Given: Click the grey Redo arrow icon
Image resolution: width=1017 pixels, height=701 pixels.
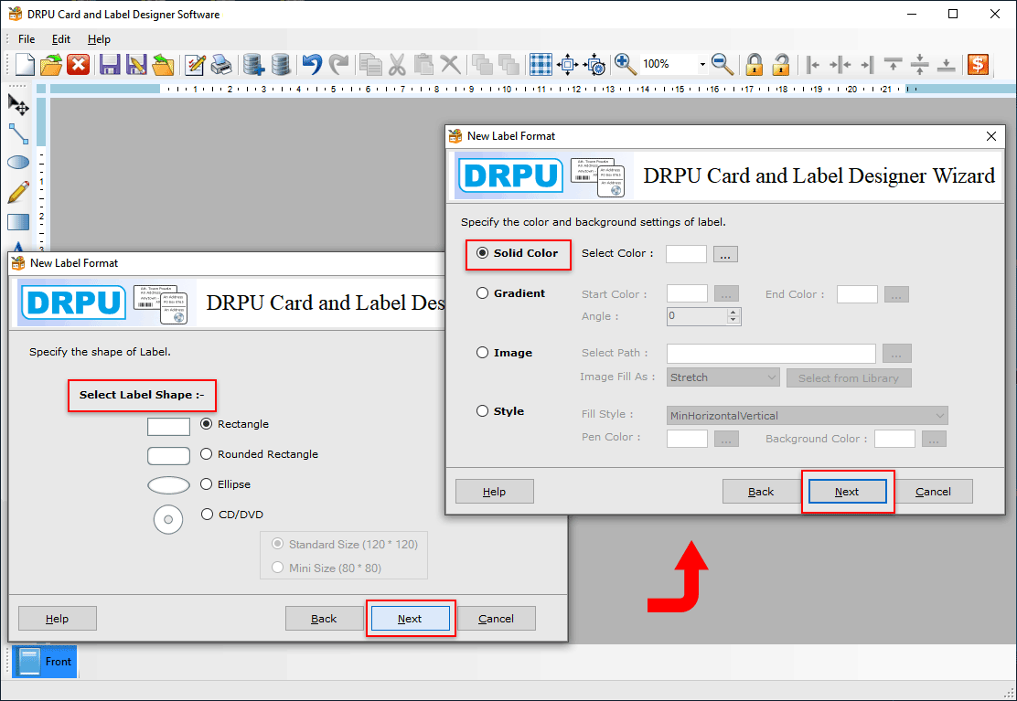Looking at the screenshot, I should tap(338, 64).
